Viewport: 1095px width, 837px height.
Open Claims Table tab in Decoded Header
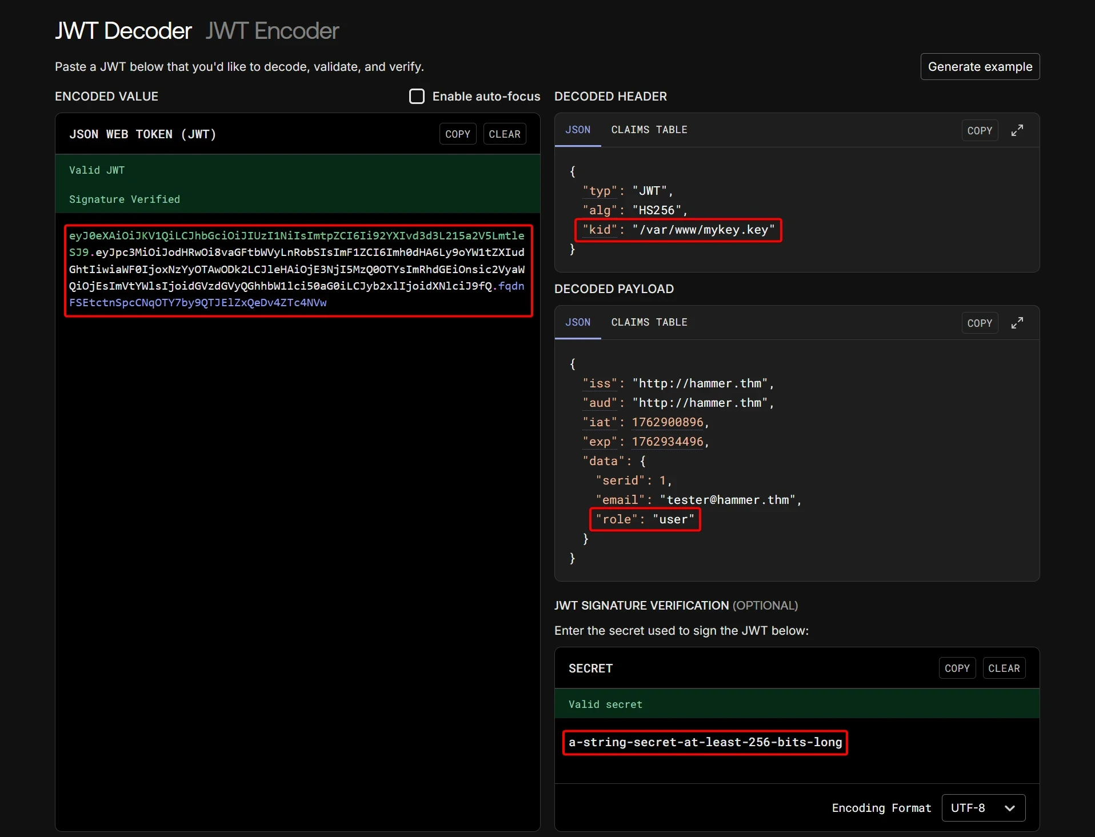[649, 130]
